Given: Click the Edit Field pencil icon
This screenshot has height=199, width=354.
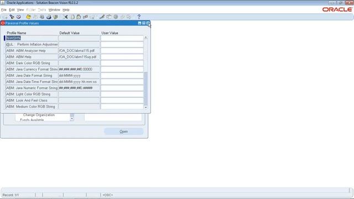Looking at the screenshot, I should [102, 17].
